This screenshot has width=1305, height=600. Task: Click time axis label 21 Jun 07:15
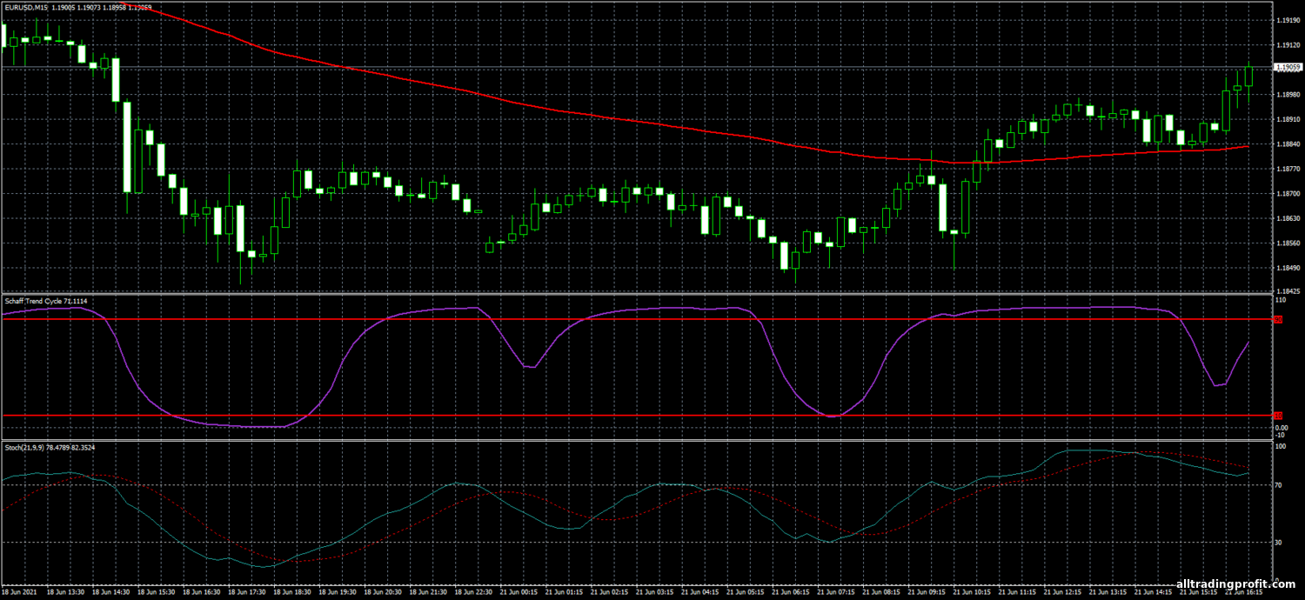tap(836, 591)
